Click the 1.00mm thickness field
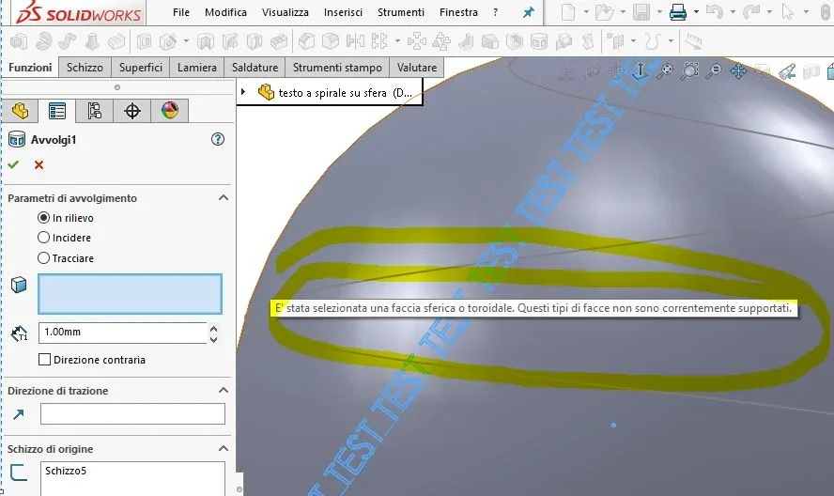 tap(122, 333)
